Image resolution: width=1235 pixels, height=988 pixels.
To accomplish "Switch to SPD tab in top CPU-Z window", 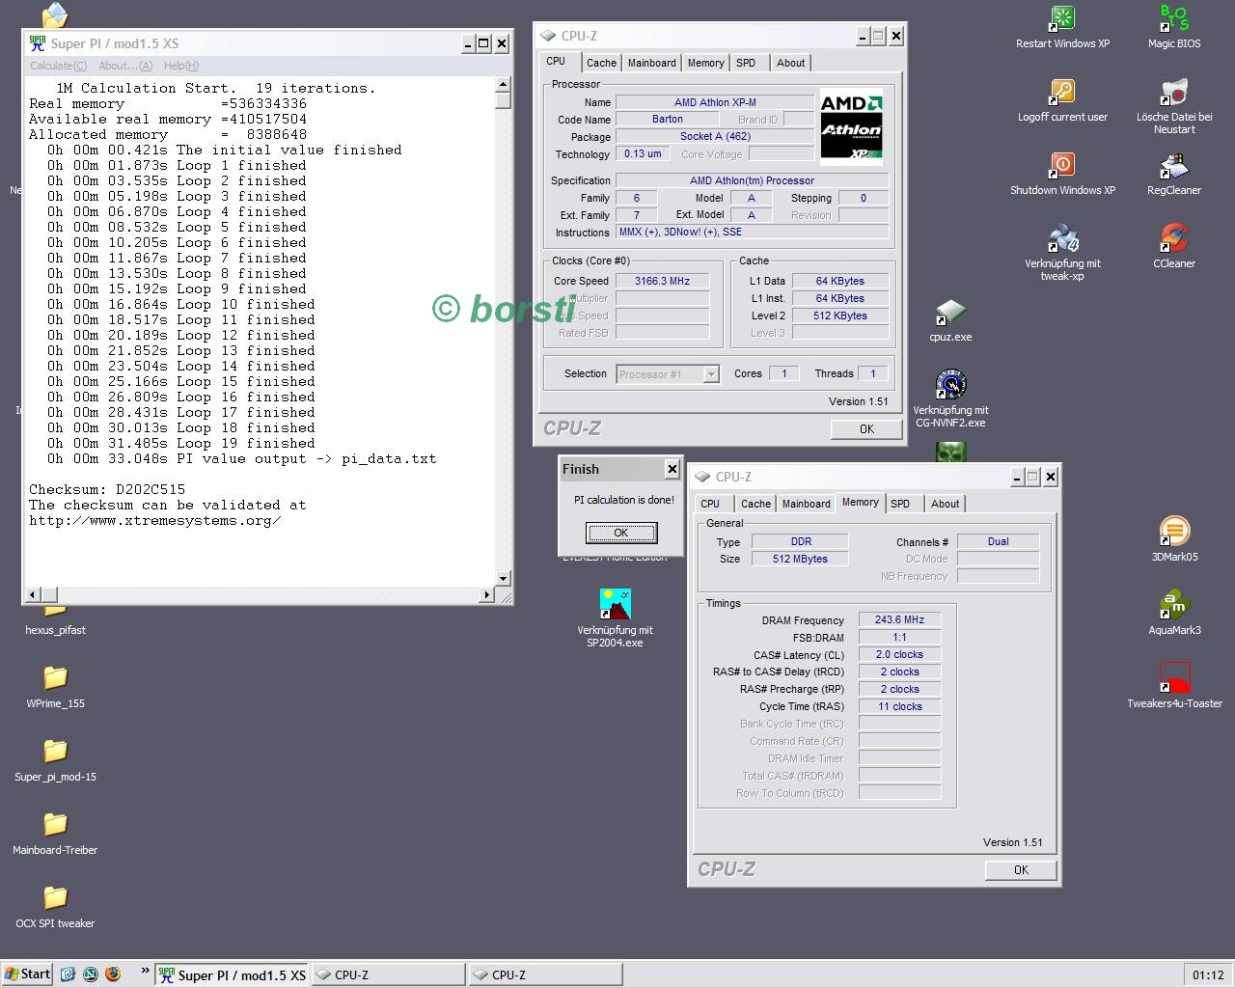I will coord(746,63).
